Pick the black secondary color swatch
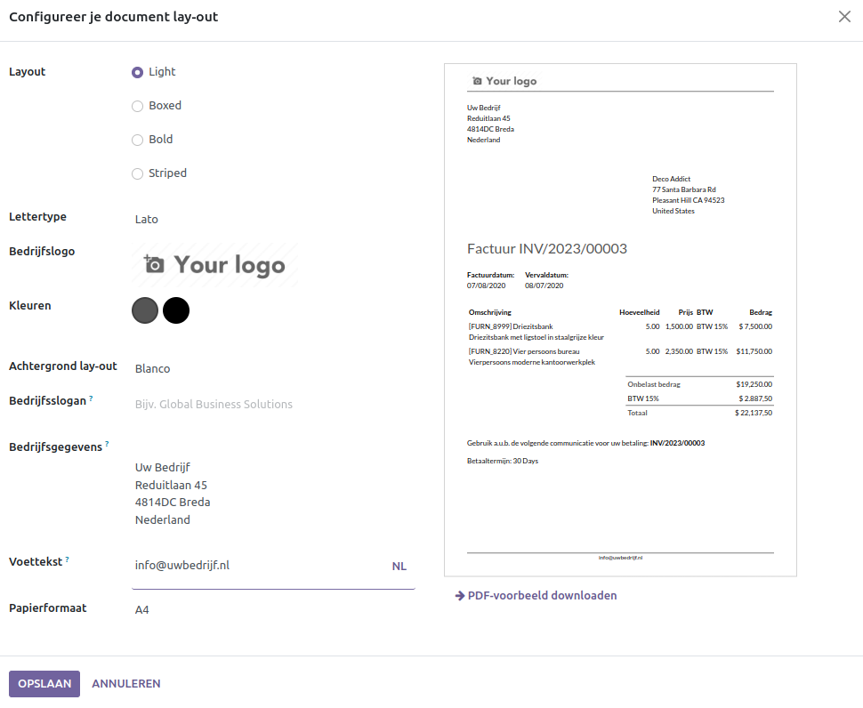Image resolution: width=863 pixels, height=708 pixels. click(176, 310)
